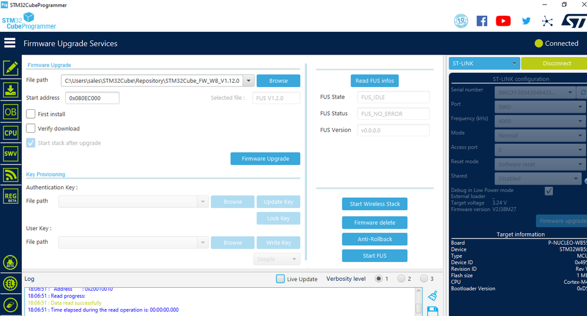Enable the Verify download checkbox
Image resolution: width=587 pixels, height=316 pixels.
(31, 128)
